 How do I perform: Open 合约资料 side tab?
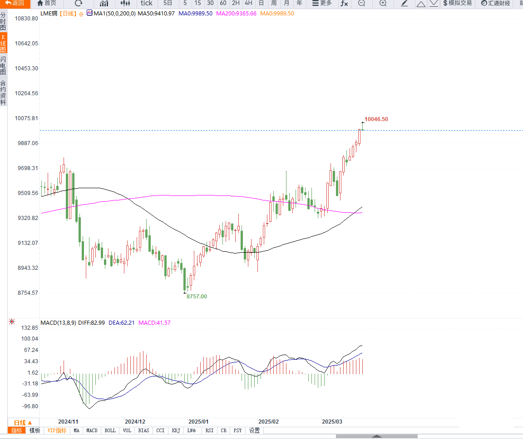[x=3, y=93]
